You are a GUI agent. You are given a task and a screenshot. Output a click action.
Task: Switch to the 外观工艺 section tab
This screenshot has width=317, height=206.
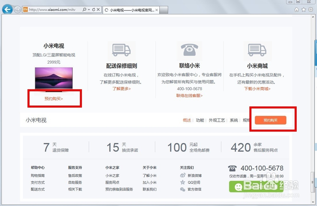pos(217,120)
